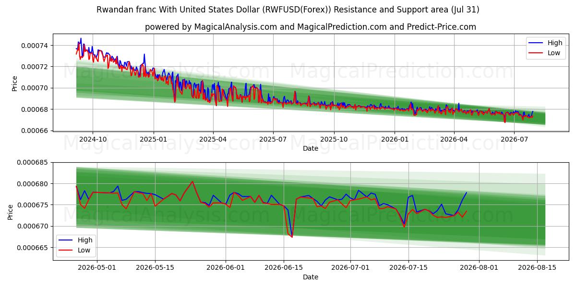Click the 0.000675 tick on bottom chart
576x288 pixels.
[33, 205]
